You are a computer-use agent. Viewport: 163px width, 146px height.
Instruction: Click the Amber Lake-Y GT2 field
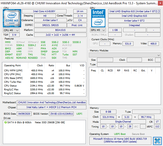tap(134, 21)
